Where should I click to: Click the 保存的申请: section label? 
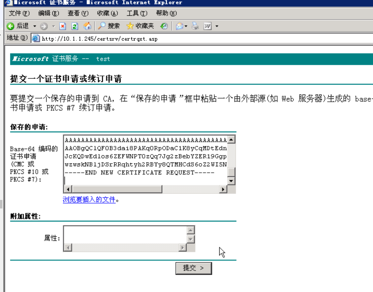point(29,127)
